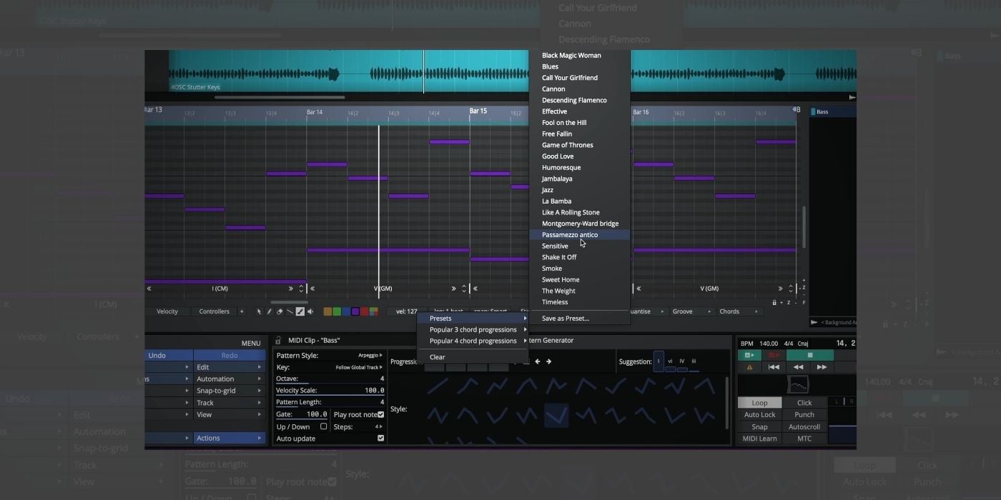Viewport: 1001px width, 500px height.
Task: Toggle the Snap button in transport
Action: [x=759, y=426]
